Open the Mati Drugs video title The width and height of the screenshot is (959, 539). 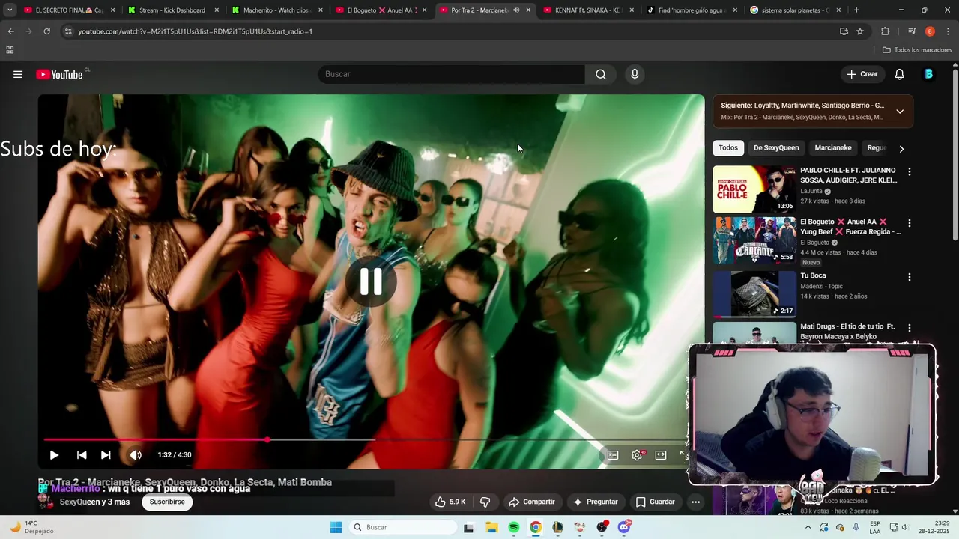coord(847,332)
